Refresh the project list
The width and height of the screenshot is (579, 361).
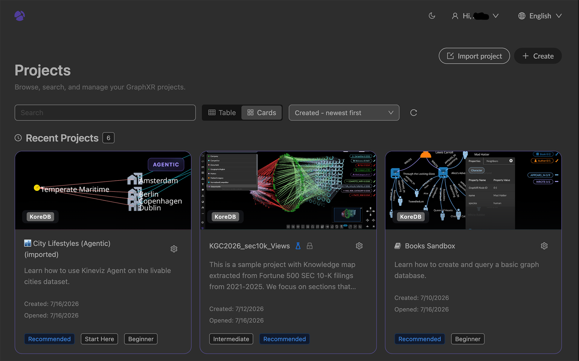(x=413, y=113)
